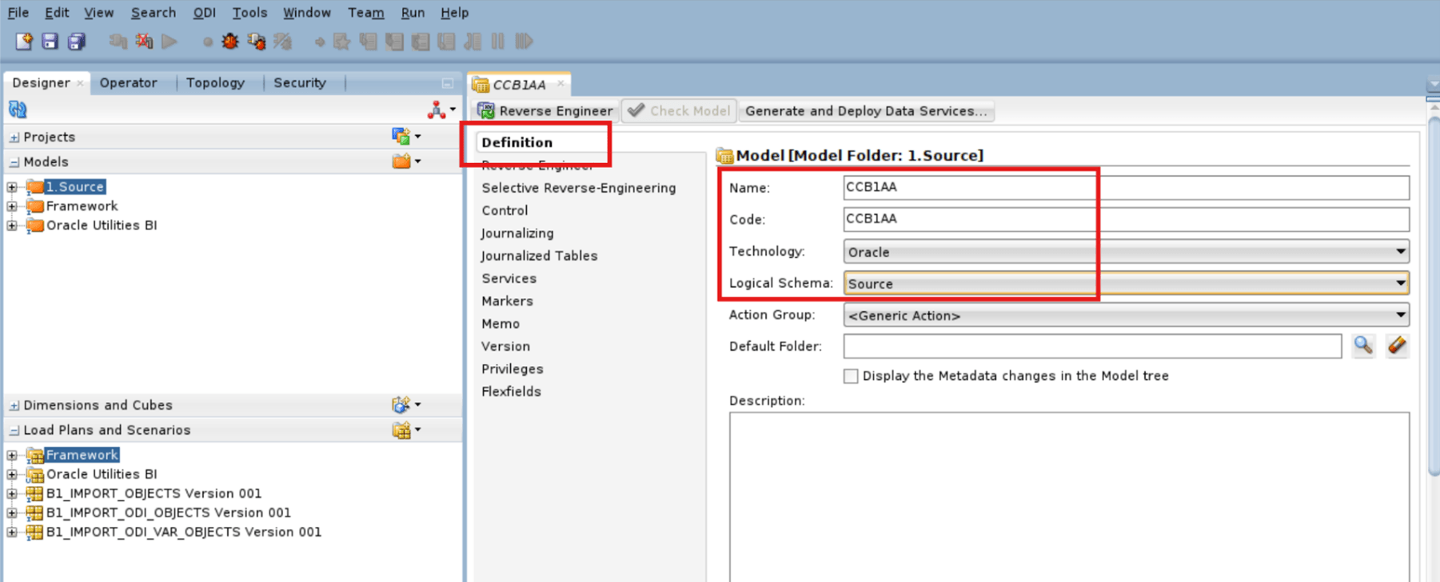Click the Default Folder clear eraser icon
1440x582 pixels.
[x=1397, y=345]
